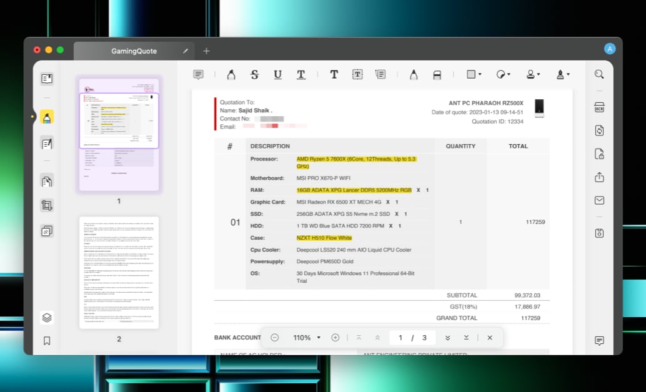The height and width of the screenshot is (392, 646).
Task: Toggle the layers panel in sidebar
Action: (47, 317)
